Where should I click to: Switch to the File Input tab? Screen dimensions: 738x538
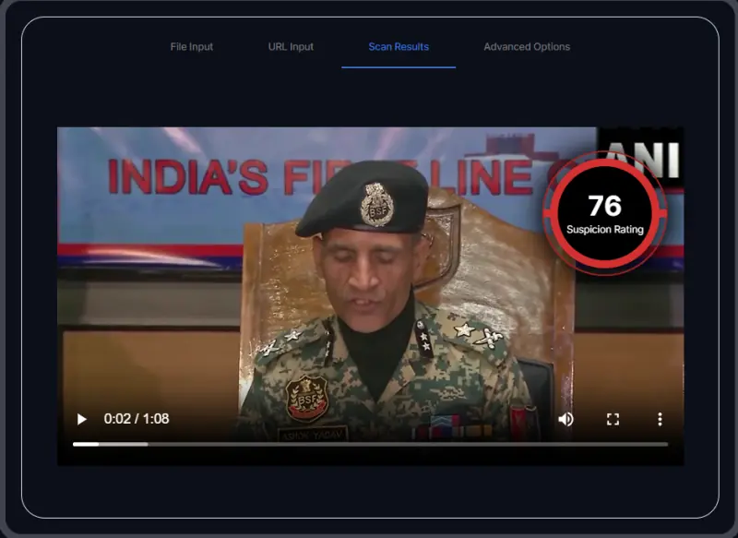[192, 47]
